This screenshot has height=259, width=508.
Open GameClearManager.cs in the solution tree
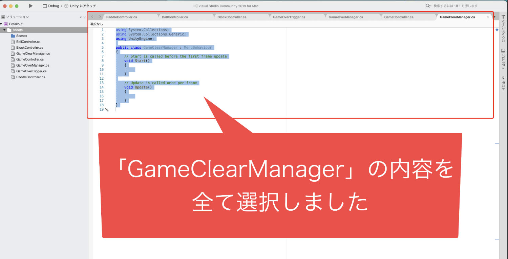(x=33, y=53)
